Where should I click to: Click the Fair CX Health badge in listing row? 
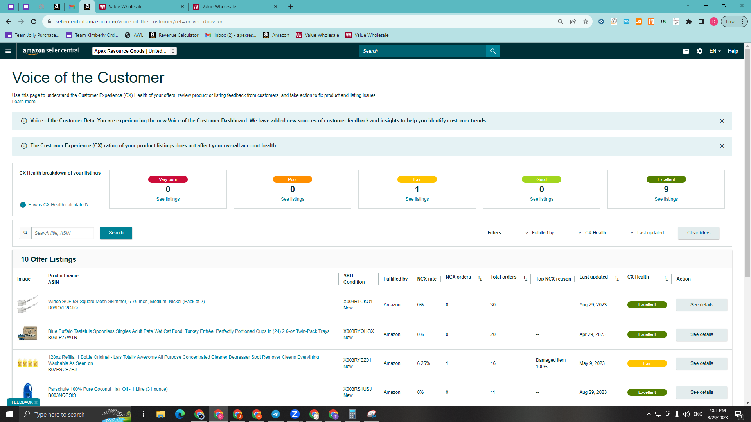tap(647, 363)
